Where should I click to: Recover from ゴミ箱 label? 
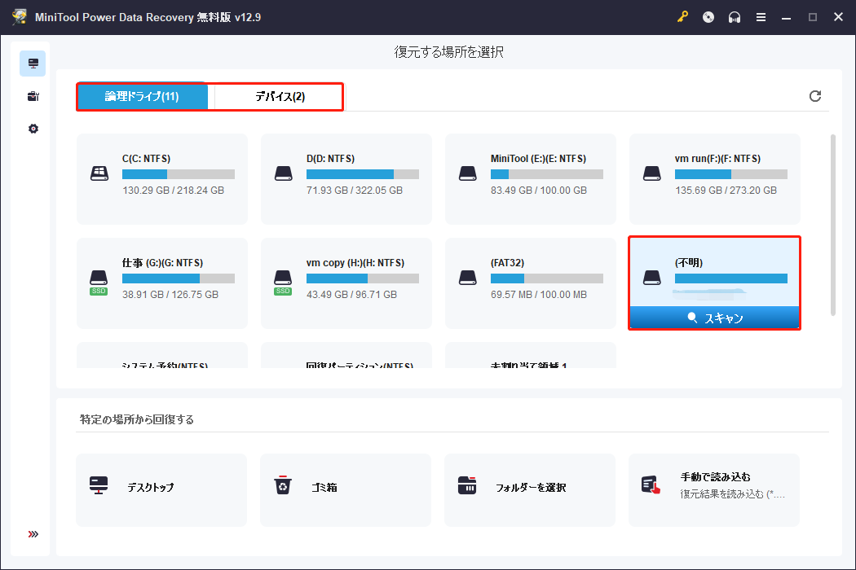[324, 487]
